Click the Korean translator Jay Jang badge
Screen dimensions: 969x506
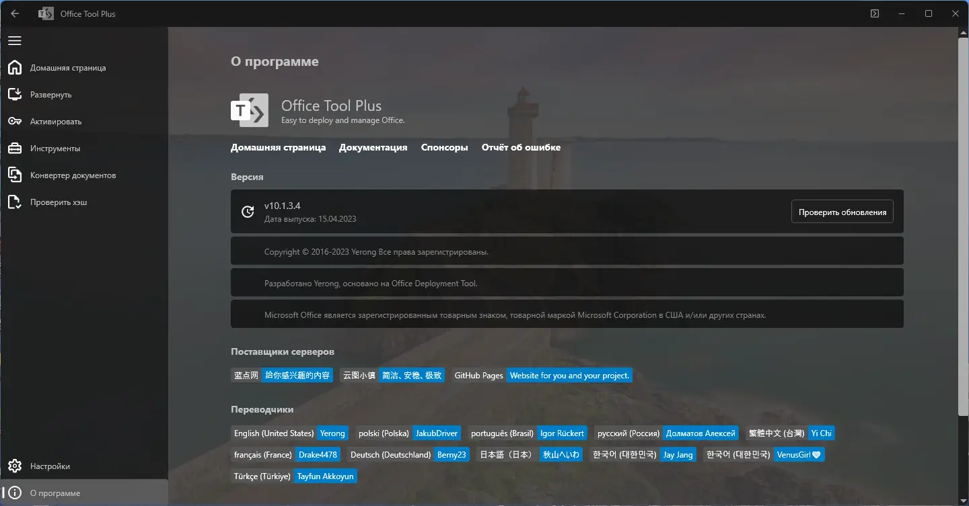click(643, 455)
